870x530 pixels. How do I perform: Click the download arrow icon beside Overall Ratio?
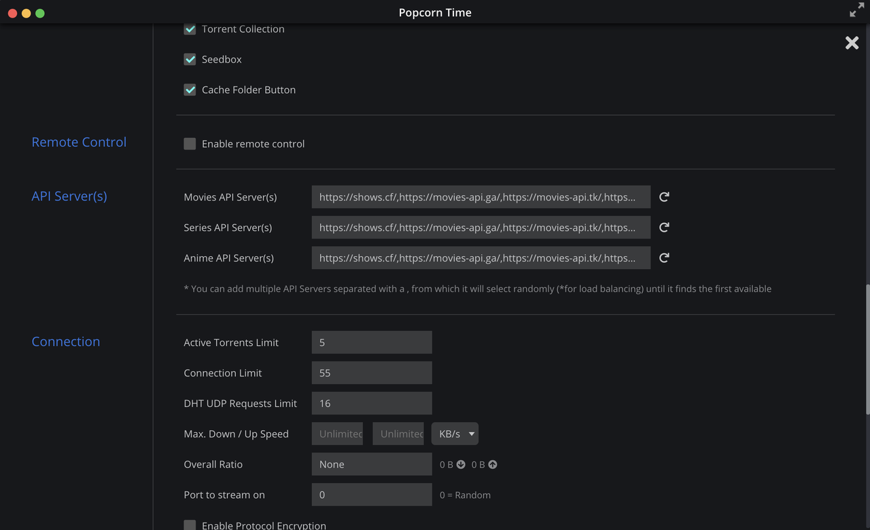[461, 465]
